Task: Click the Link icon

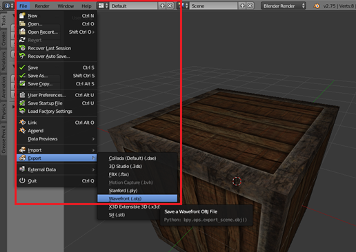Action: 22,122
